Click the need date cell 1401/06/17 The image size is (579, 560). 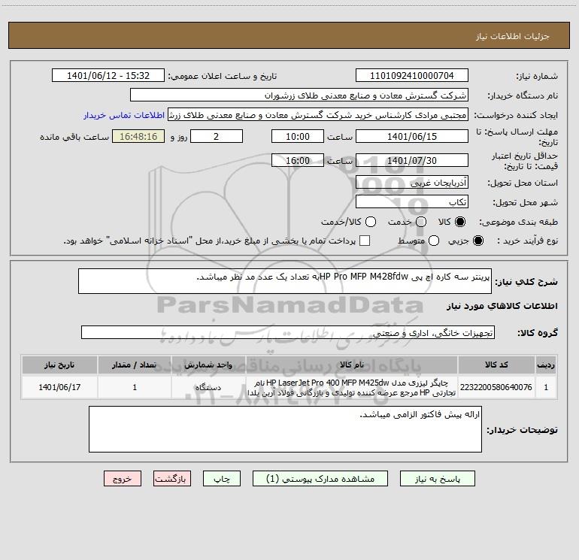pos(59,387)
